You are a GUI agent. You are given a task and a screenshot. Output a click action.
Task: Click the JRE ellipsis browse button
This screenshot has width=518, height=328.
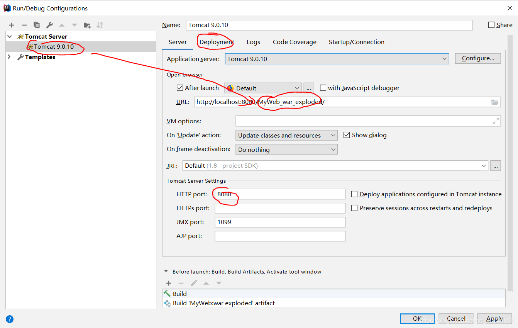(x=496, y=165)
